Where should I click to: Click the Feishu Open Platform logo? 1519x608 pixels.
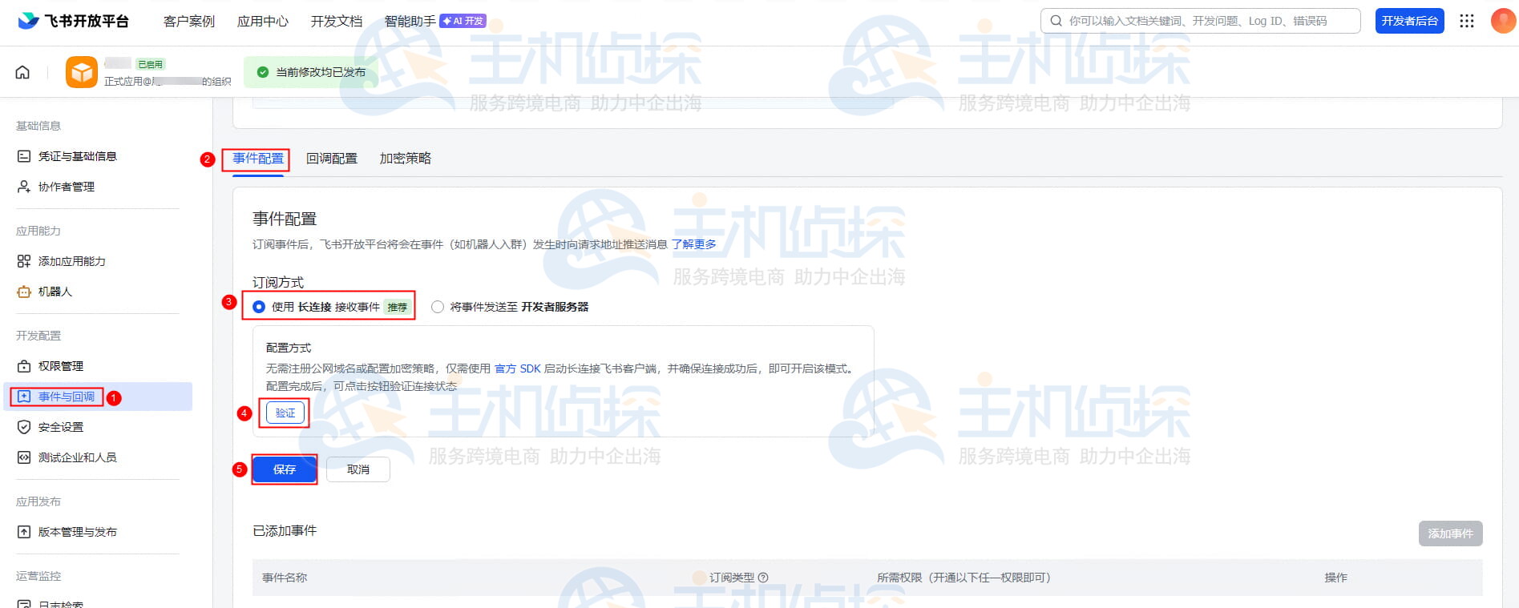(x=73, y=21)
